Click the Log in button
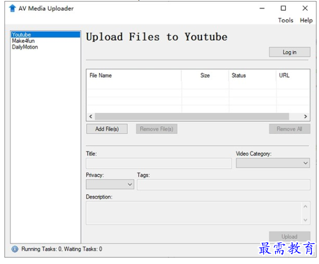 coord(289,53)
